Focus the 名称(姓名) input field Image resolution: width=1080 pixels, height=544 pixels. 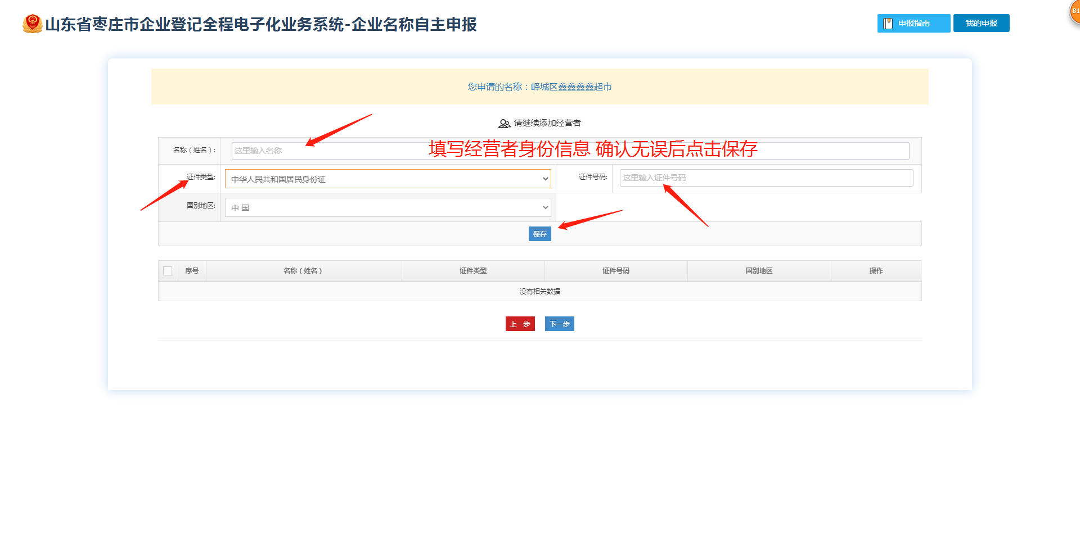click(570, 151)
